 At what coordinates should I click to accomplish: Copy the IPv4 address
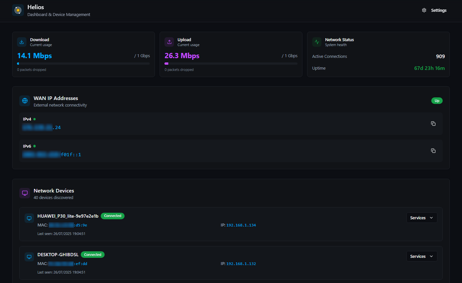(x=433, y=124)
